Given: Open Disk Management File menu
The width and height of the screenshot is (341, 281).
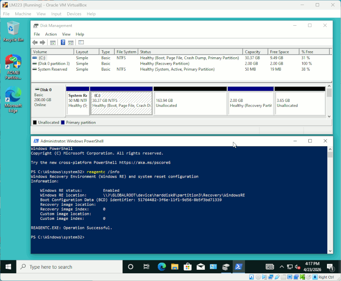Looking at the screenshot, I should click(x=37, y=34).
